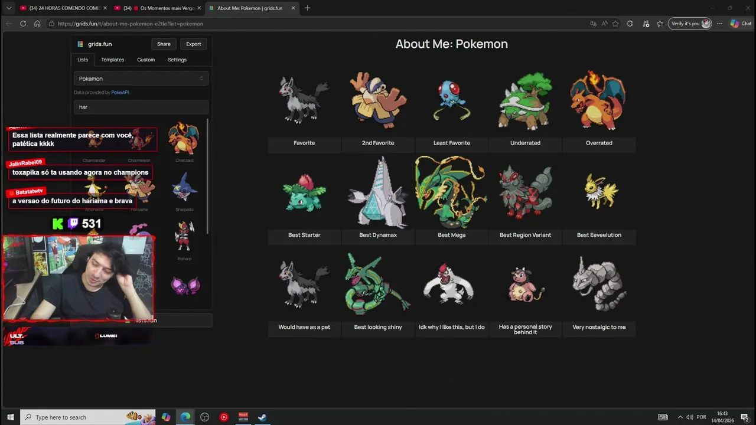Click the Edge icon in the taskbar
The width and height of the screenshot is (756, 425).
(x=185, y=417)
